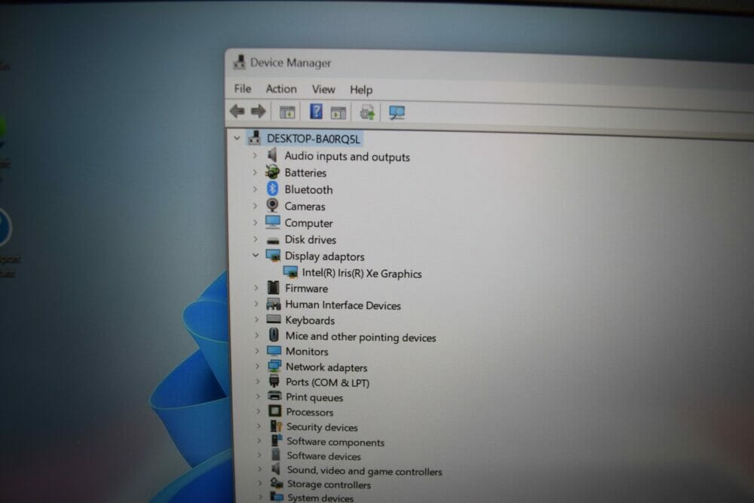The width and height of the screenshot is (754, 503).
Task: Click the Device Manager title bar icon
Action: (x=239, y=62)
